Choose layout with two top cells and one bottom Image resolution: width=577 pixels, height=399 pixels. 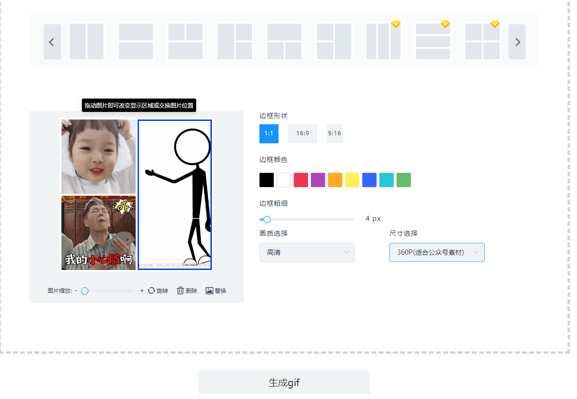(185, 41)
